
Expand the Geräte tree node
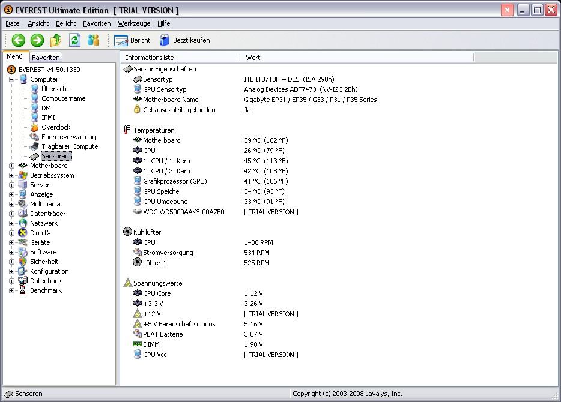coord(12,242)
